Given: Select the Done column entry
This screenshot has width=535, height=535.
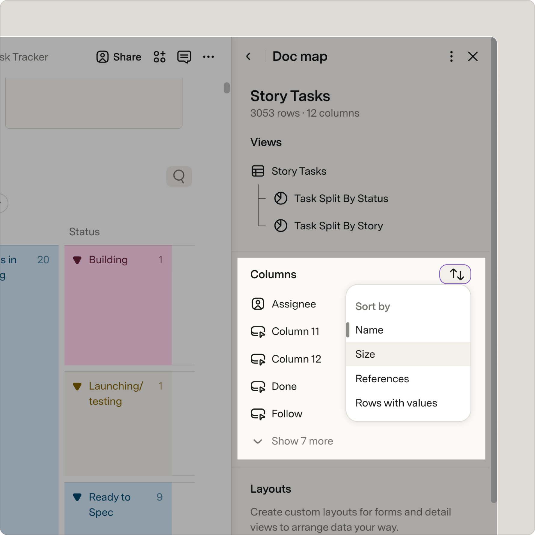Looking at the screenshot, I should [x=284, y=386].
